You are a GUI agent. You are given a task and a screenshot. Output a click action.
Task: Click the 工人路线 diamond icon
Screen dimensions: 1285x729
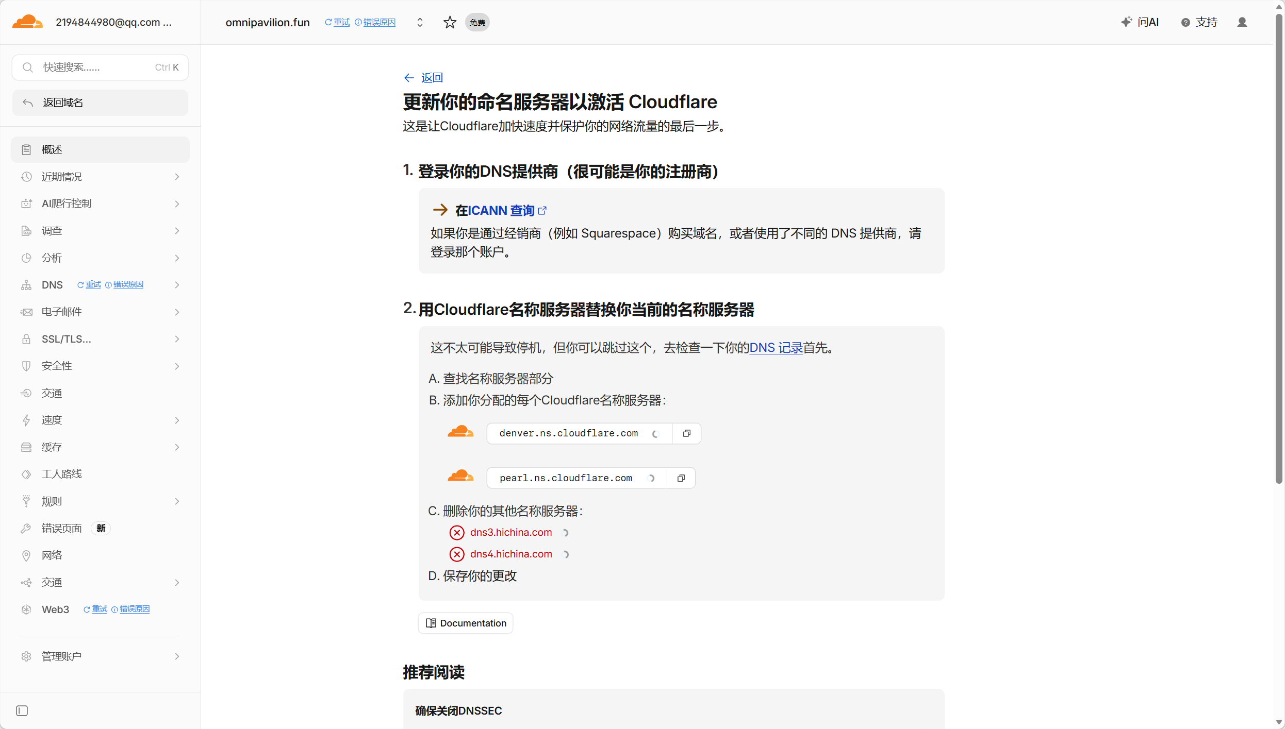pos(26,474)
